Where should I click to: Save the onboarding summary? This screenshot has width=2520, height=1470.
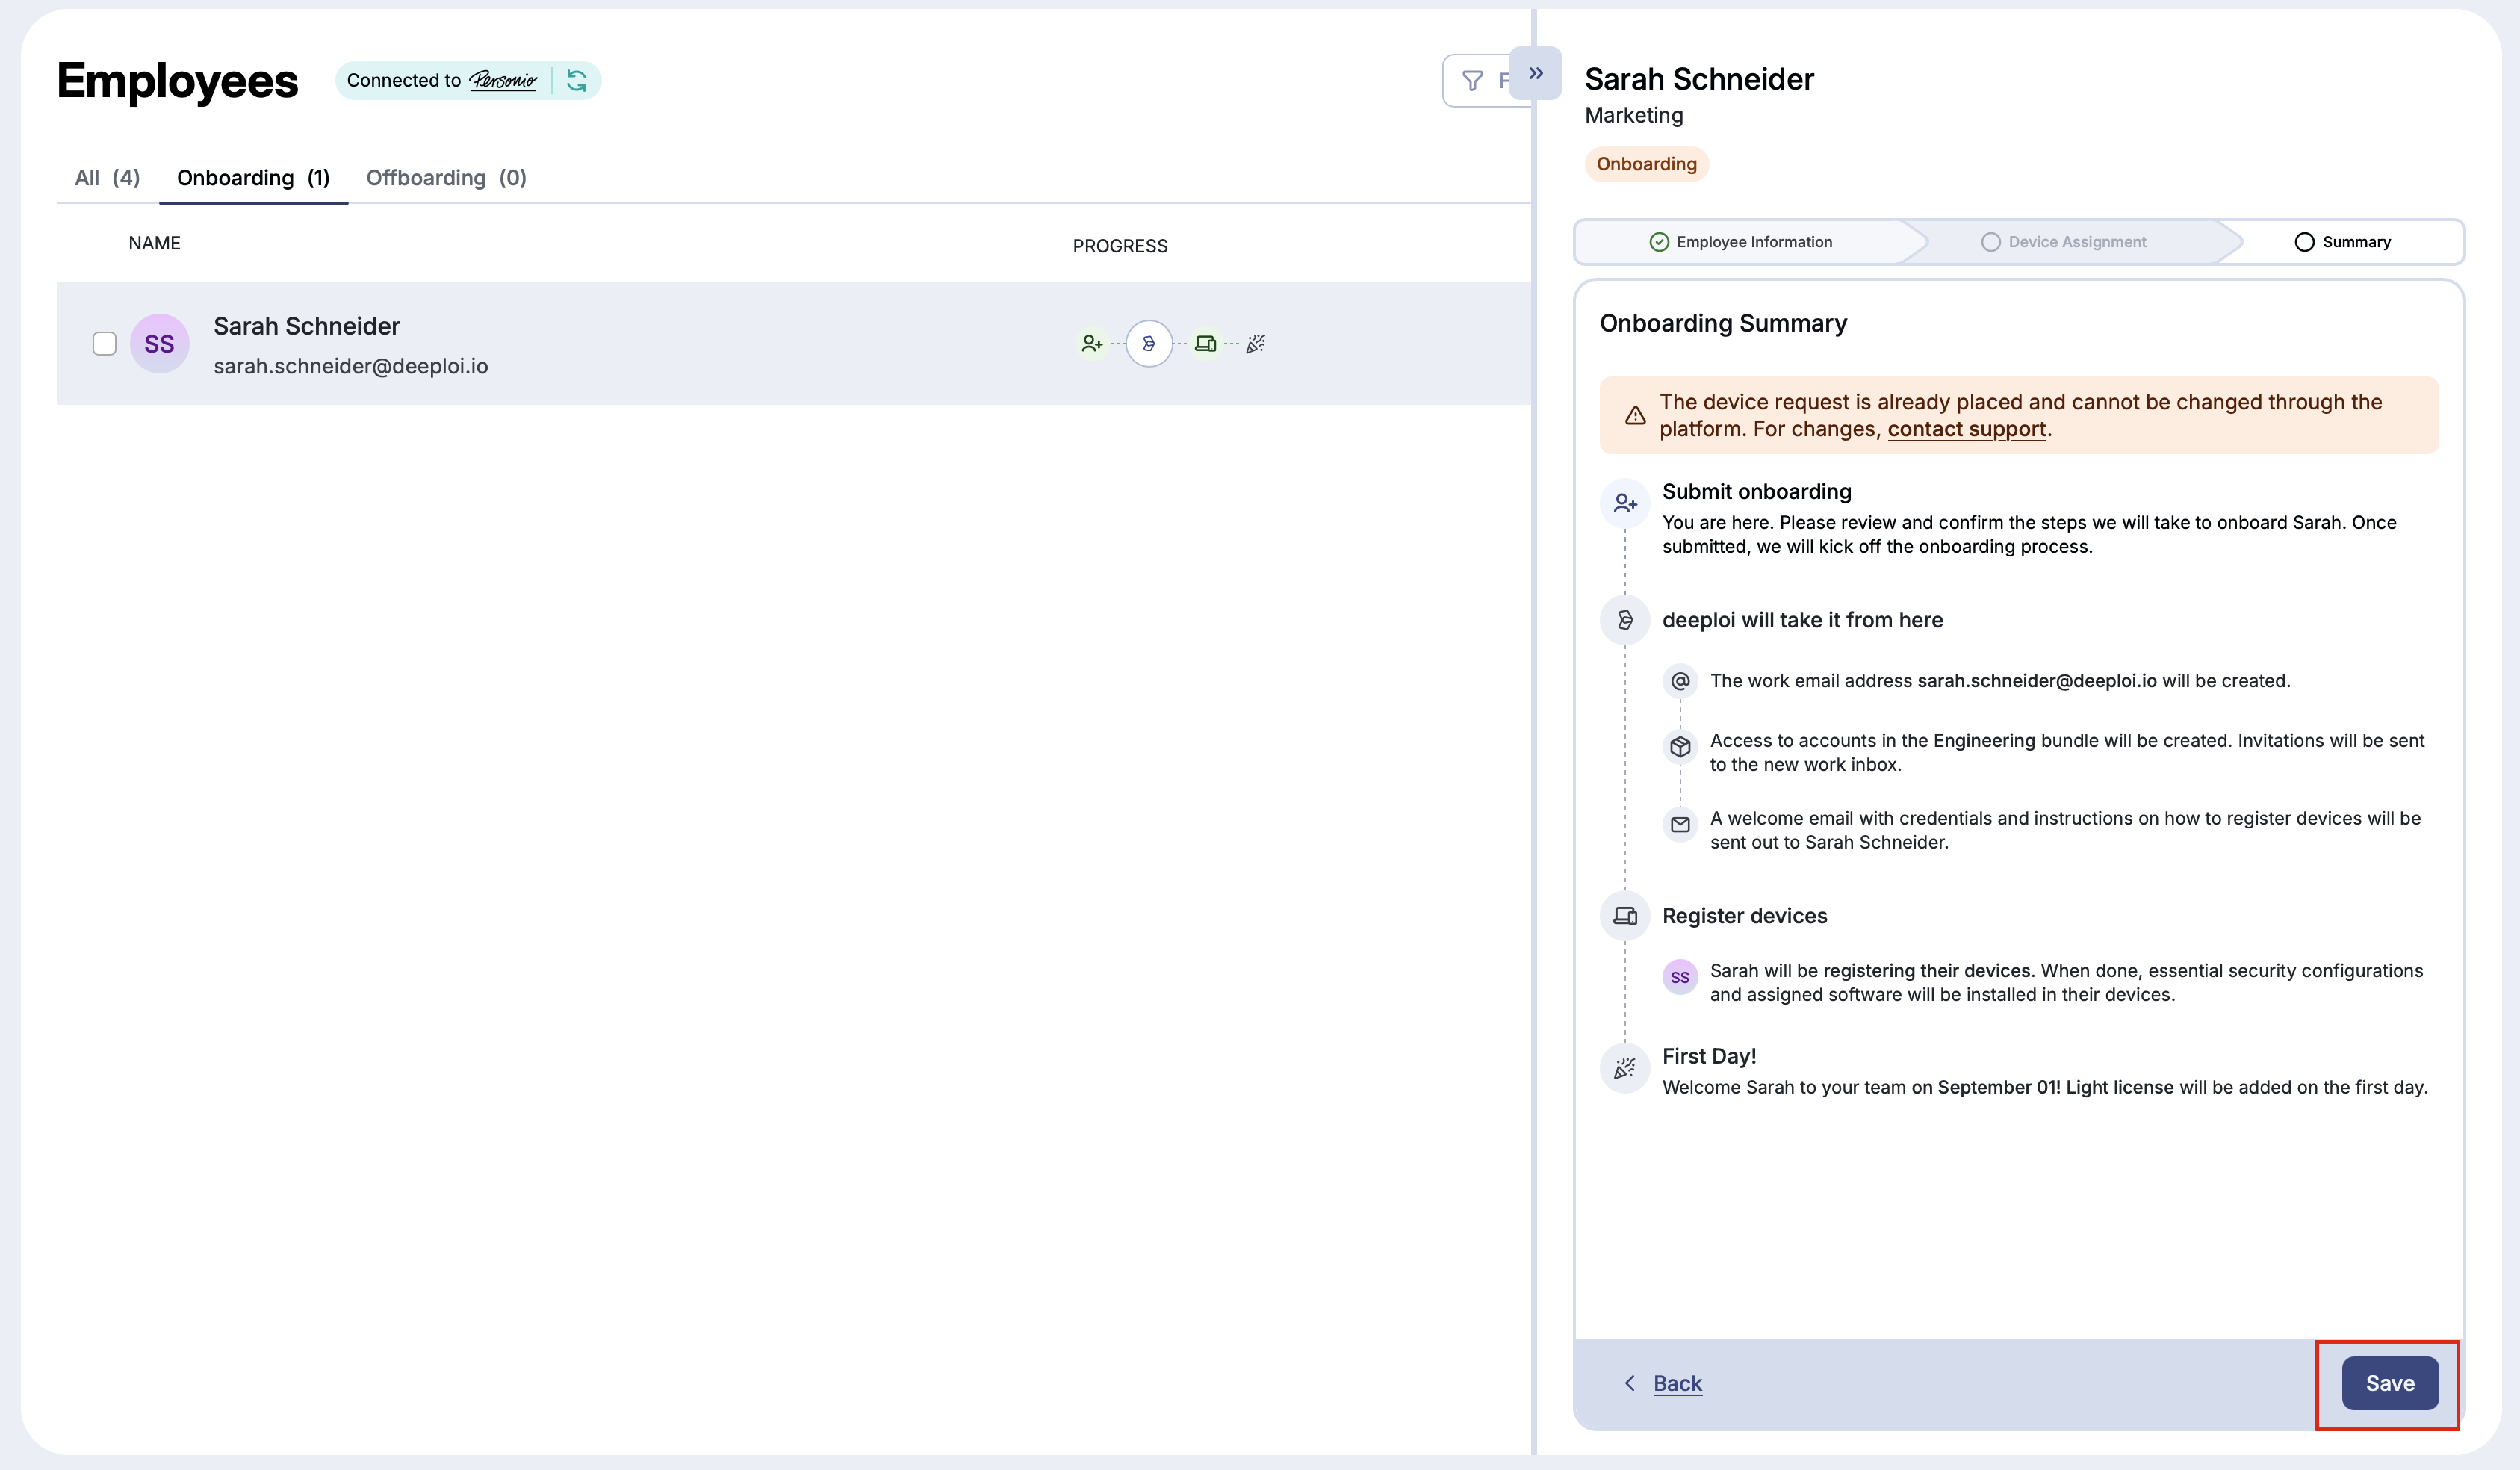point(2390,1383)
